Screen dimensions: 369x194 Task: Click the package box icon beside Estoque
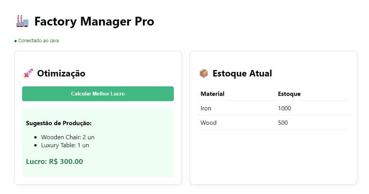point(204,73)
